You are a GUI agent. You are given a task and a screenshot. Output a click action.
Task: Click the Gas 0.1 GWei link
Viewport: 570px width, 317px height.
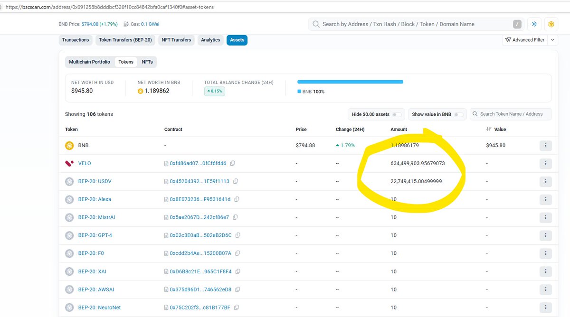tap(150, 24)
